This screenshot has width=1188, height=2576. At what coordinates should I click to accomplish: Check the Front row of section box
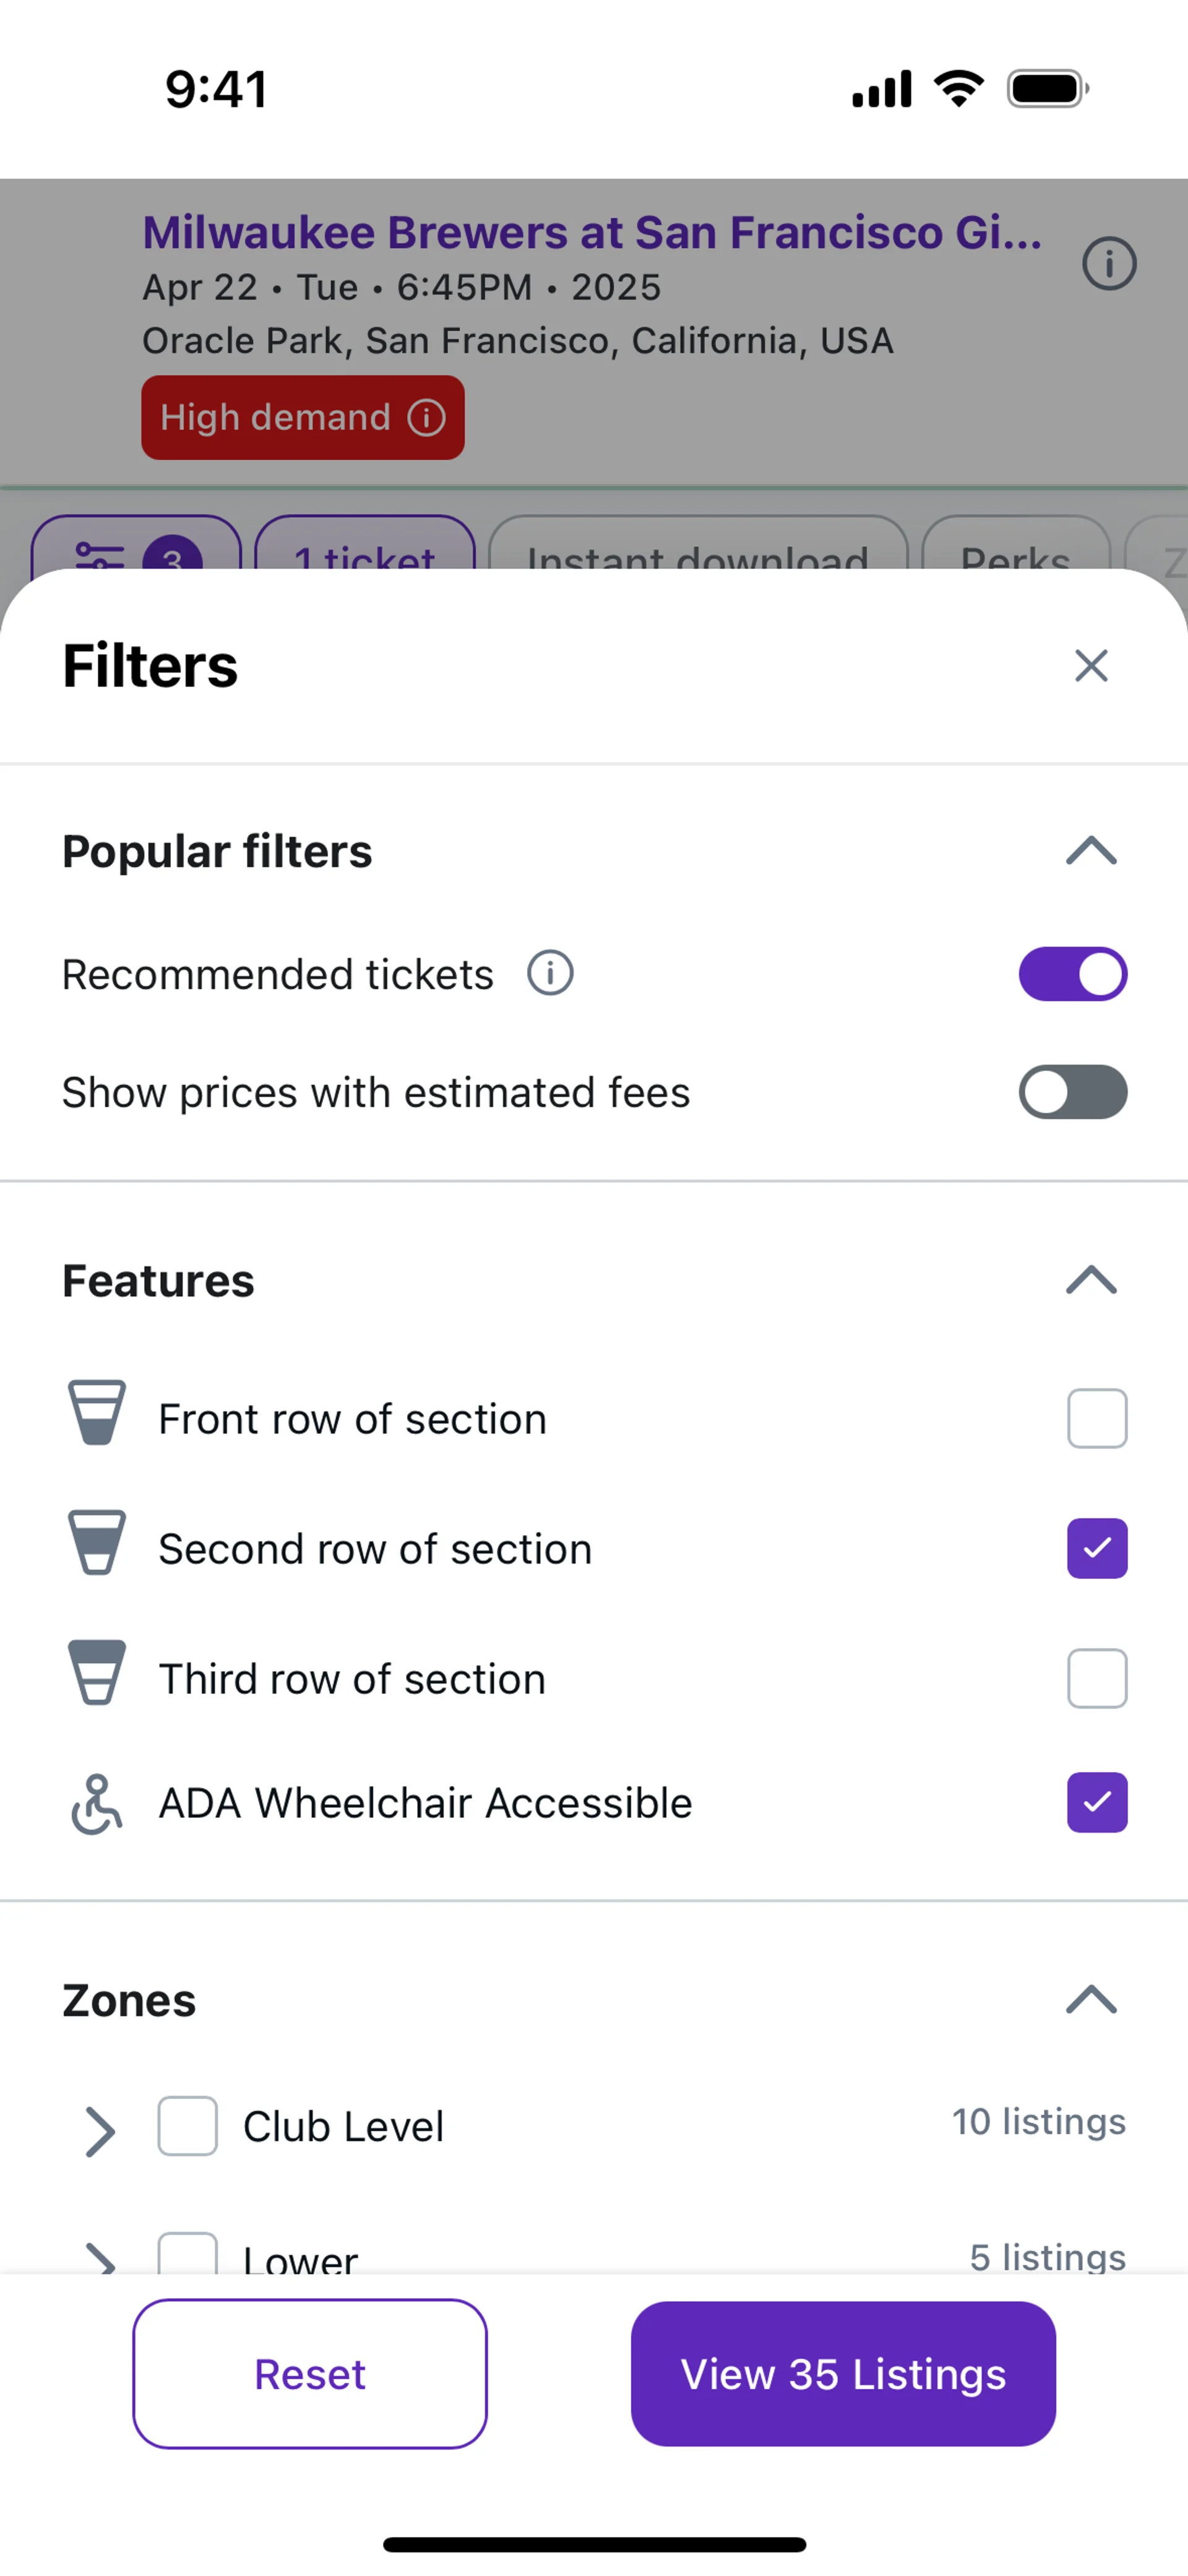click(x=1097, y=1418)
